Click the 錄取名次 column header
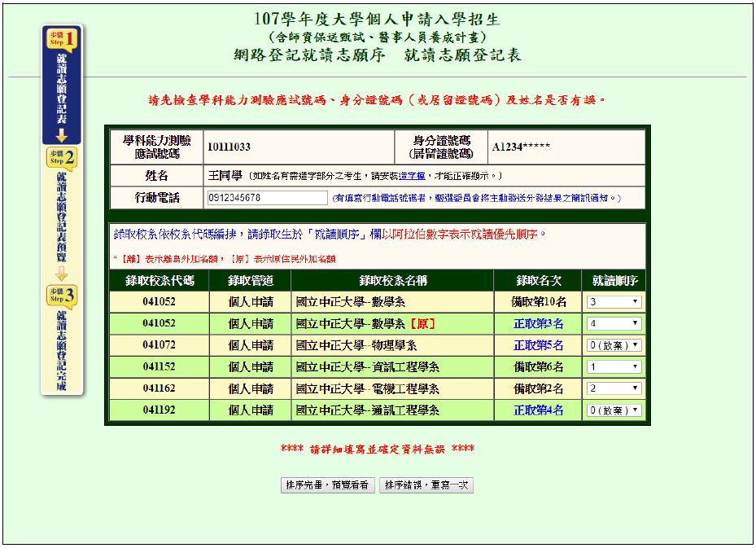Viewport: 756px width, 548px height. point(538,281)
